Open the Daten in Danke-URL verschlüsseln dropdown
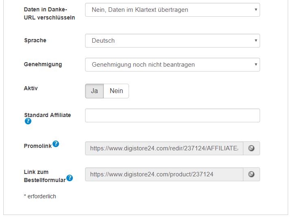Screen dimensions: 291x217 172,10
